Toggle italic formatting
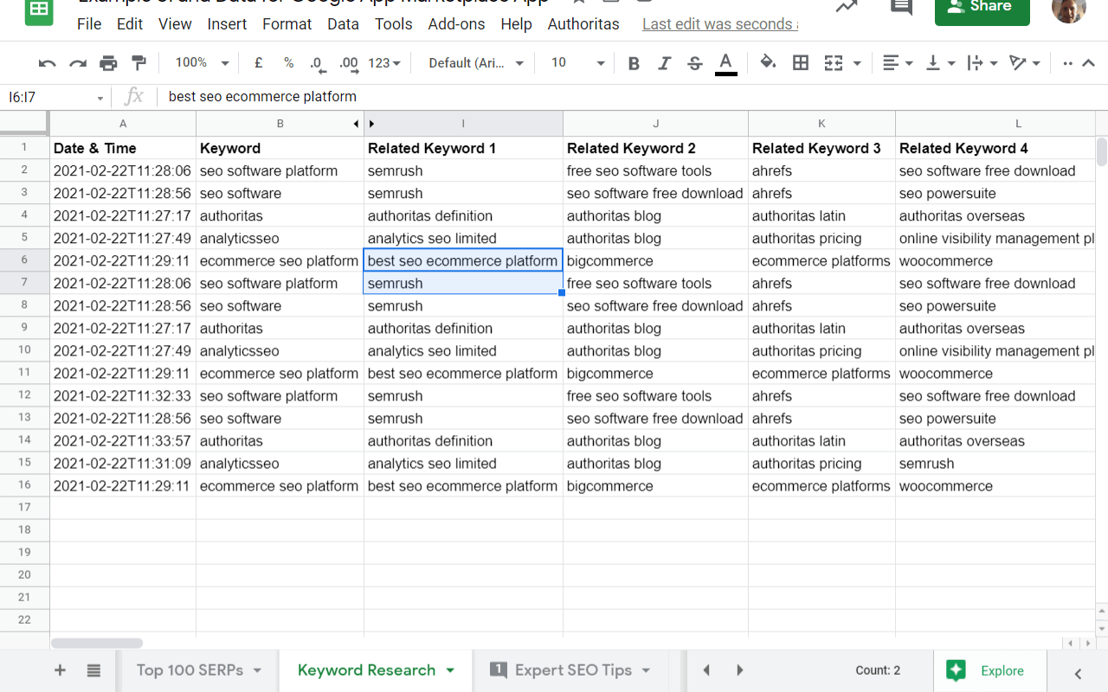 point(664,63)
